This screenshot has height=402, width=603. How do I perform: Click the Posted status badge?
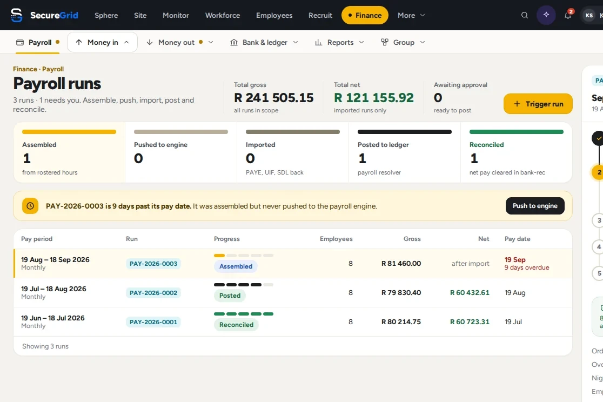pyautogui.click(x=230, y=296)
